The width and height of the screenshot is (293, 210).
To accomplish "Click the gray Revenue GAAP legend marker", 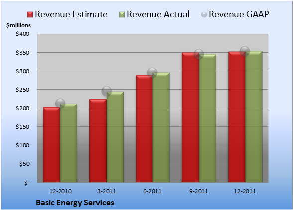I will point(204,15).
